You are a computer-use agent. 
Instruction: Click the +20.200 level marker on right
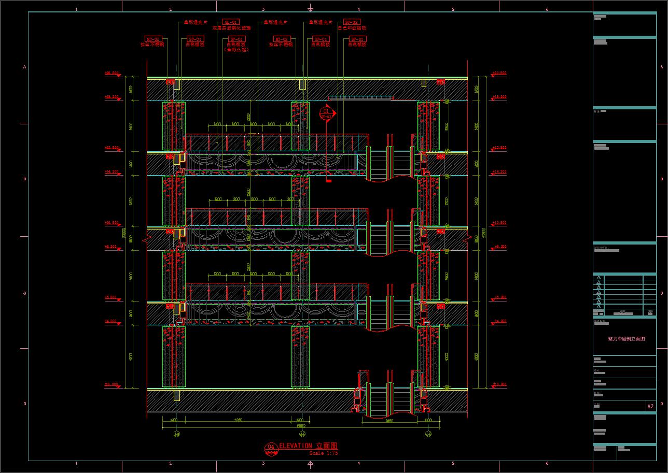[x=499, y=73]
